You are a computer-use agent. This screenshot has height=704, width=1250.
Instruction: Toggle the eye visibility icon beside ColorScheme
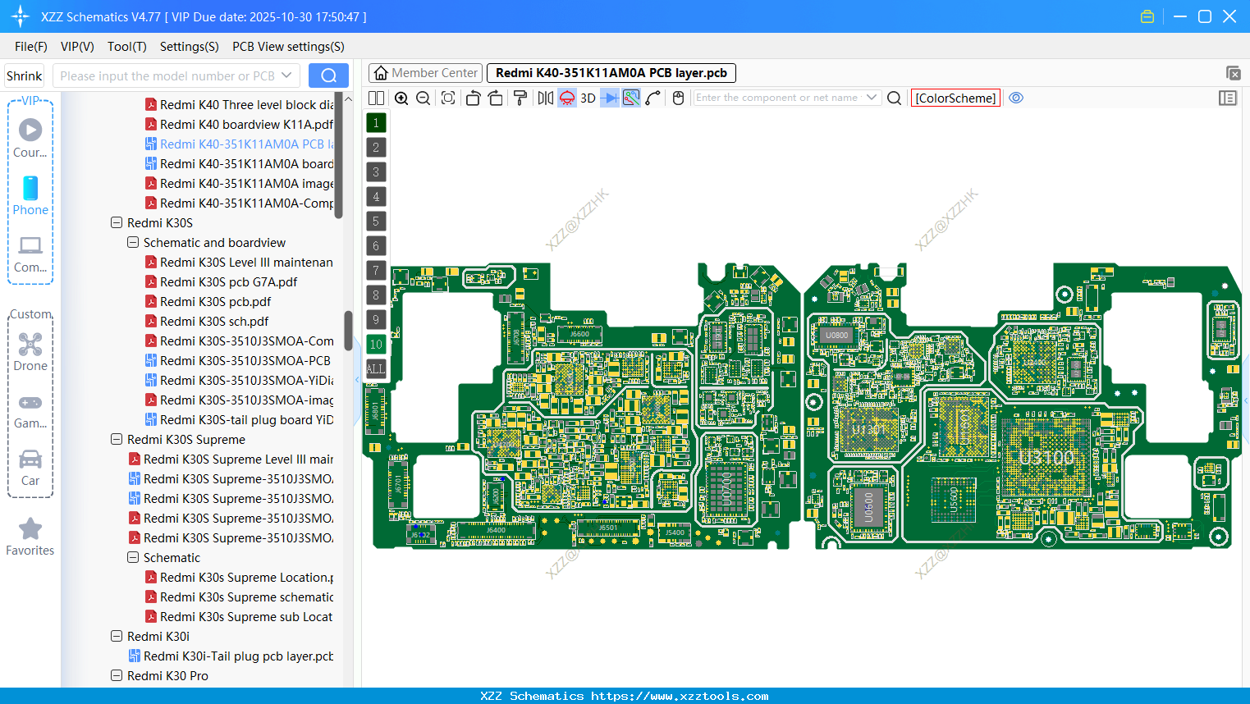pyautogui.click(x=1016, y=98)
